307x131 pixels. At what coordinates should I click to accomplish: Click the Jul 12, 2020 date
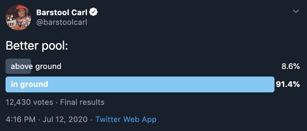65,119
